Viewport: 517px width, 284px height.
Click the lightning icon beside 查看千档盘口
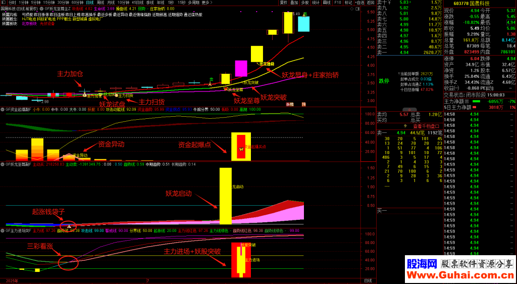(x=405, y=126)
